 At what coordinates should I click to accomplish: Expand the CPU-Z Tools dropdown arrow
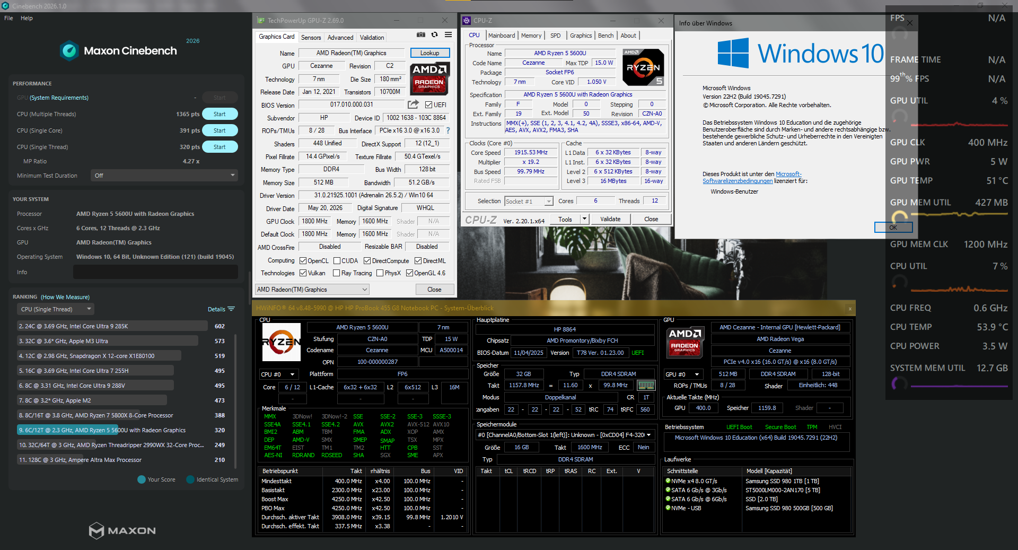(584, 219)
